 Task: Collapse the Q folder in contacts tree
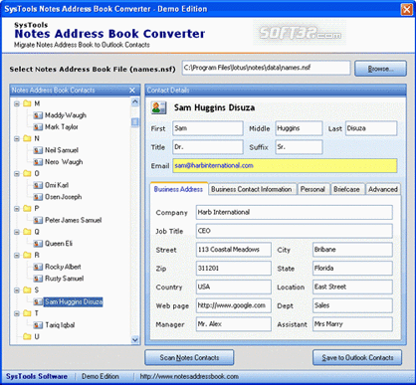(17, 232)
